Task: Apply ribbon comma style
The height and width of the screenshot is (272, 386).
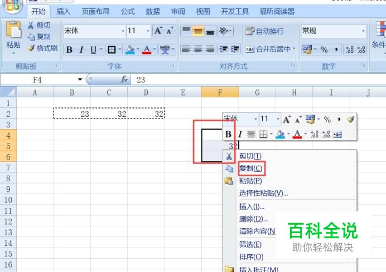Action: [336, 50]
